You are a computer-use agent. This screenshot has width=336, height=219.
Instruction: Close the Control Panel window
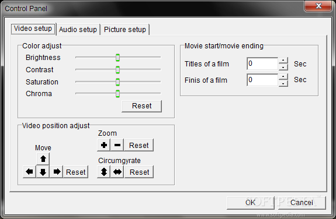(318, 6)
